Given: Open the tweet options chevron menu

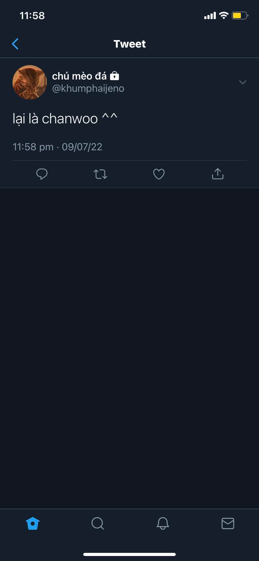Looking at the screenshot, I should [243, 82].
